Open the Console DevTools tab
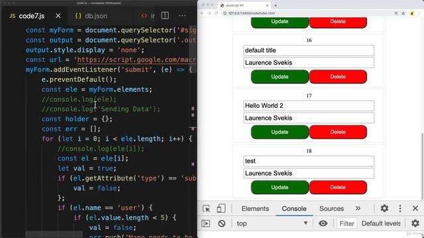This screenshot has width=424, height=238. coord(294,209)
